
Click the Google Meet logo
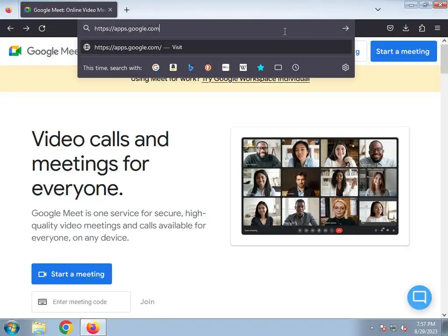point(43,51)
